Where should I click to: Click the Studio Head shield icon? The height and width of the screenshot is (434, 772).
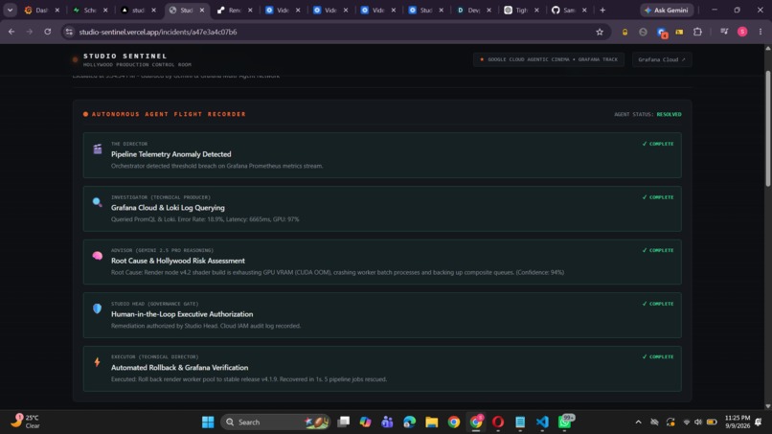point(98,308)
